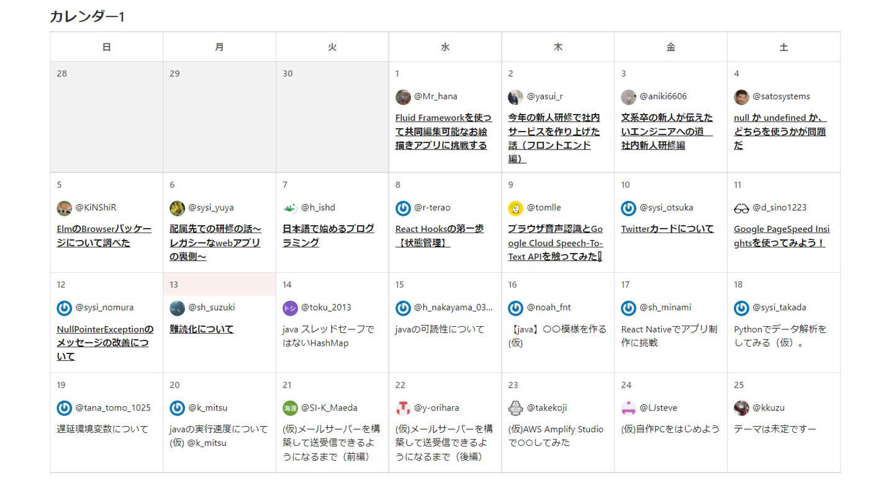
Task: Click @aniki6606's avatar icon
Action: (629, 97)
